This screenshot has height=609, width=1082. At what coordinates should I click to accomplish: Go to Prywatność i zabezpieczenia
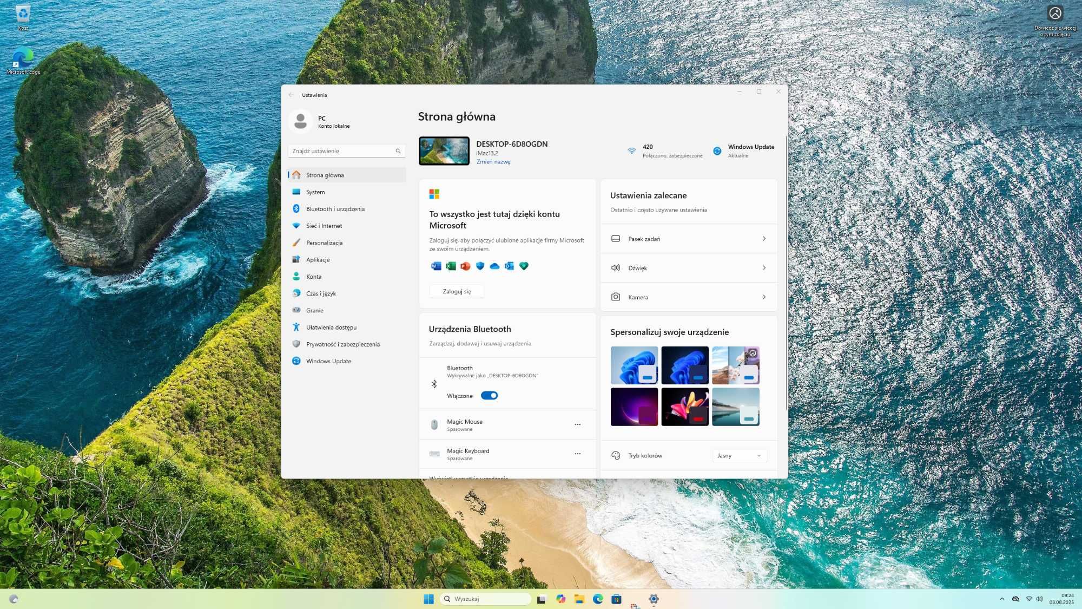(x=347, y=344)
